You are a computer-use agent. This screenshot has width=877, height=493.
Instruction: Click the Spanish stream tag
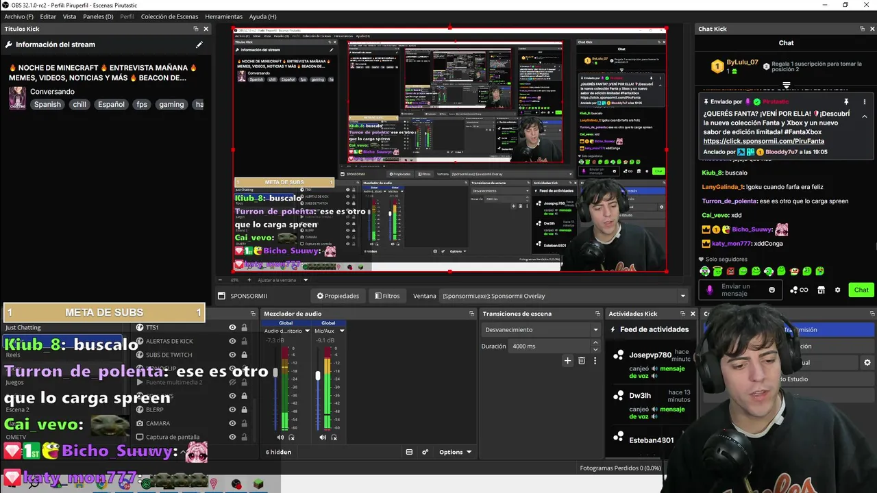click(x=47, y=104)
